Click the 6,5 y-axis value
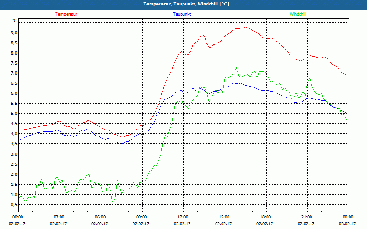Screen dimensions: 367x229 click(x=15, y=83)
